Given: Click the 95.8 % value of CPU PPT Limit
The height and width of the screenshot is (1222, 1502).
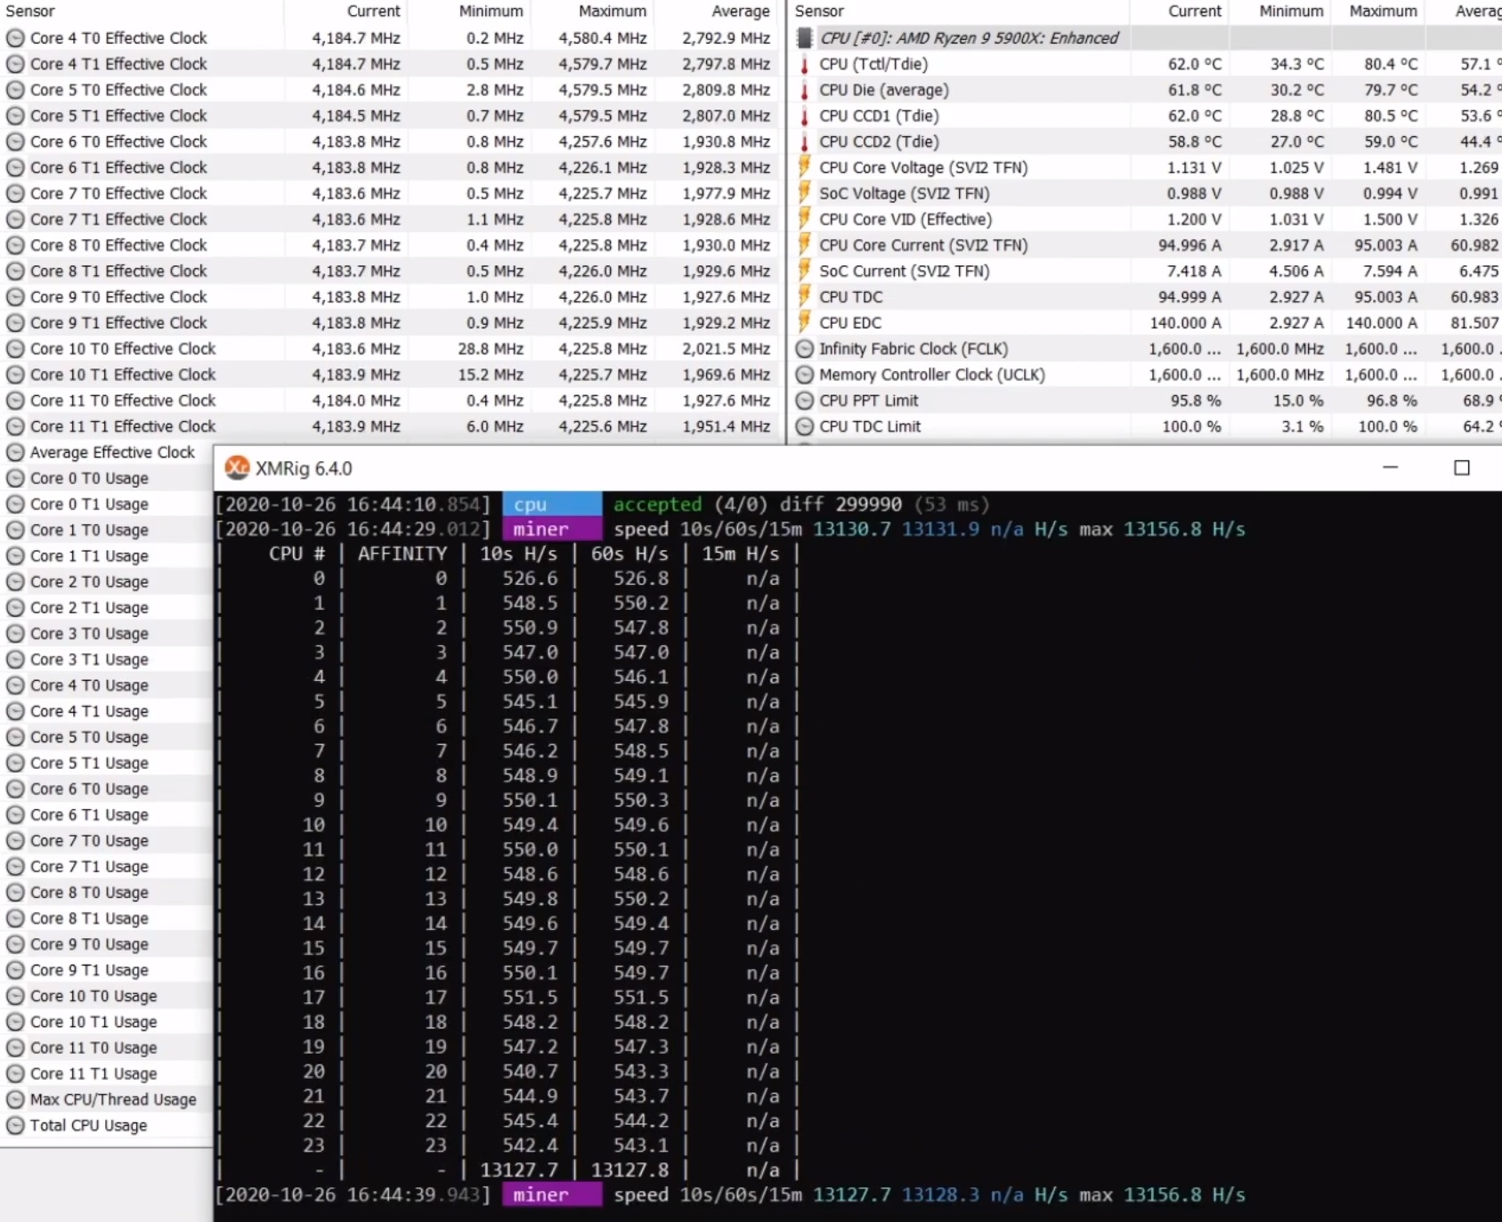Looking at the screenshot, I should tap(1196, 401).
